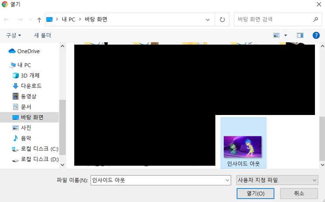Select 내 PC in the navigation tree
This screenshot has height=202, width=325.
(x=24, y=65)
